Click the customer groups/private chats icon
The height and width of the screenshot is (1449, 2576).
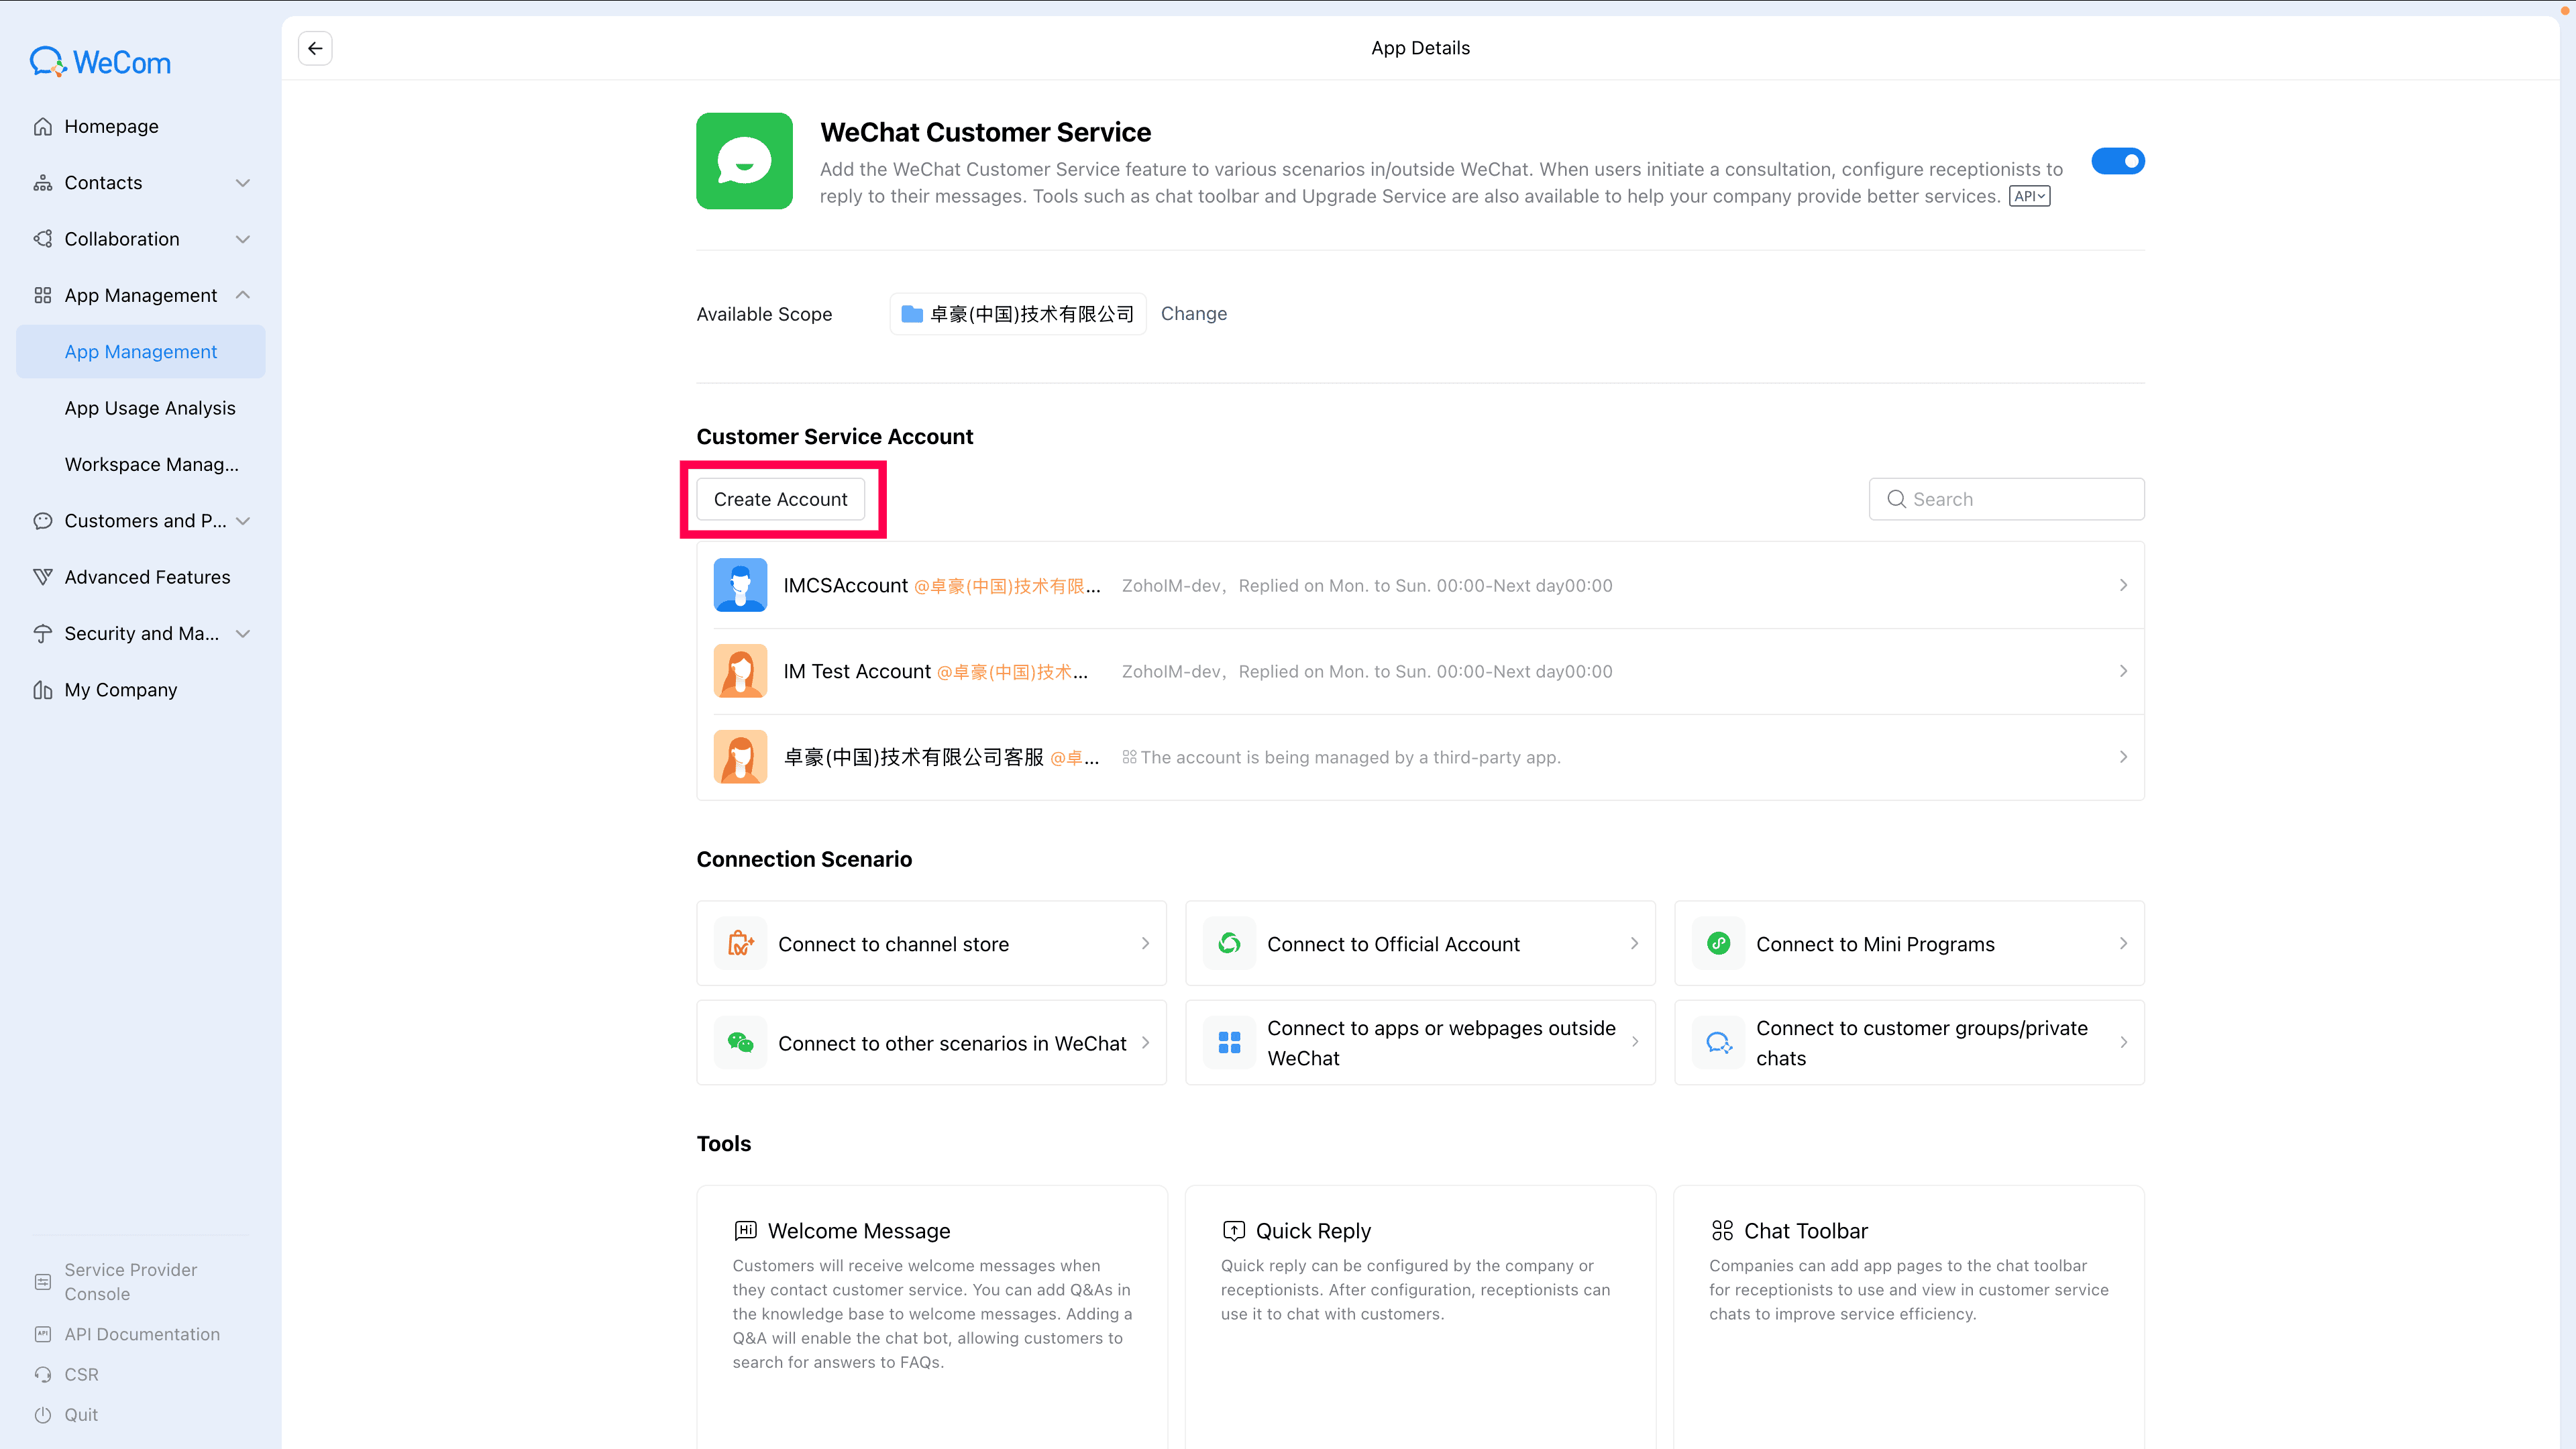point(1718,1042)
